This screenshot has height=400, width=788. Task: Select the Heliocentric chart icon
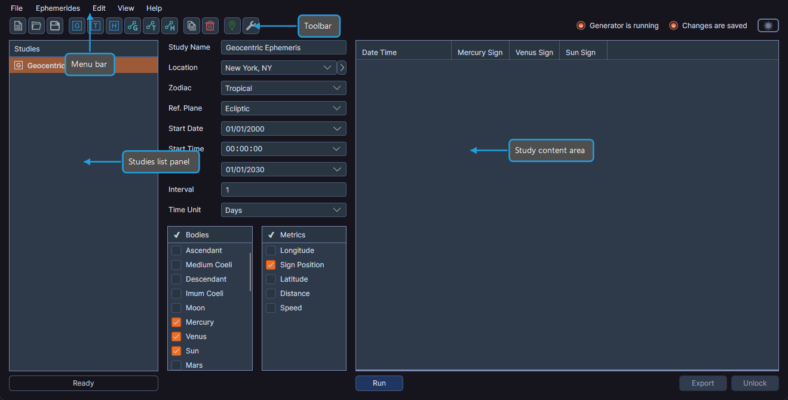pyautogui.click(x=169, y=26)
